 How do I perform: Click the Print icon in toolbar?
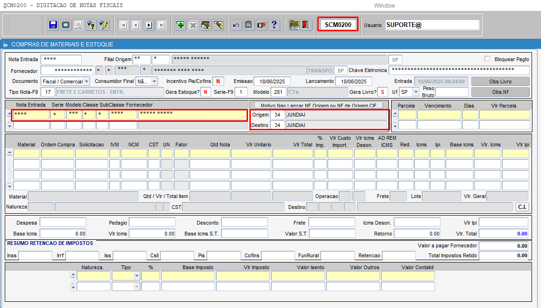78,25
